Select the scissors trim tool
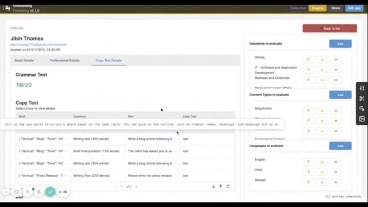The image size is (368, 207). 362,98
